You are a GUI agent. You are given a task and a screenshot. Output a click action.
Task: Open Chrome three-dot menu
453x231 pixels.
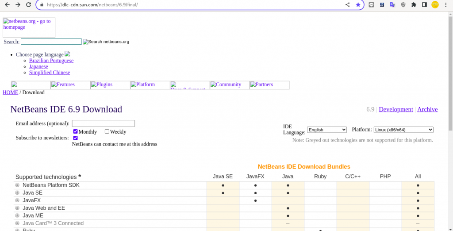tap(446, 4)
